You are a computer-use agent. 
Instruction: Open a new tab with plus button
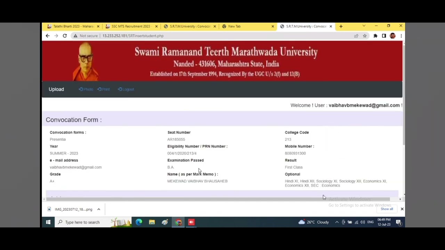[341, 26]
